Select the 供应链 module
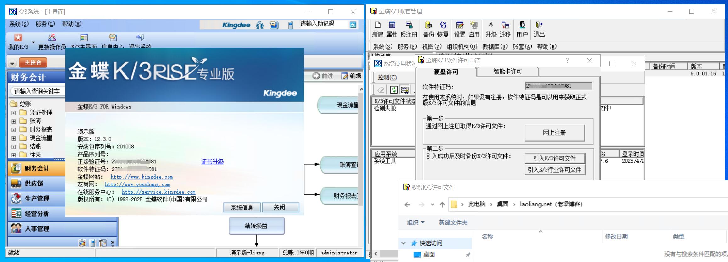This screenshot has height=262, width=728. (x=36, y=184)
